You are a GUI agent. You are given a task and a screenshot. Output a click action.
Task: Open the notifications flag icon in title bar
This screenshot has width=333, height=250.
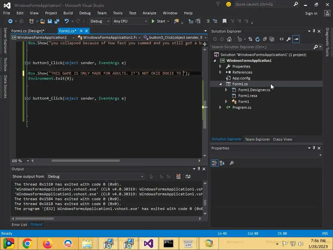pos(218,4)
